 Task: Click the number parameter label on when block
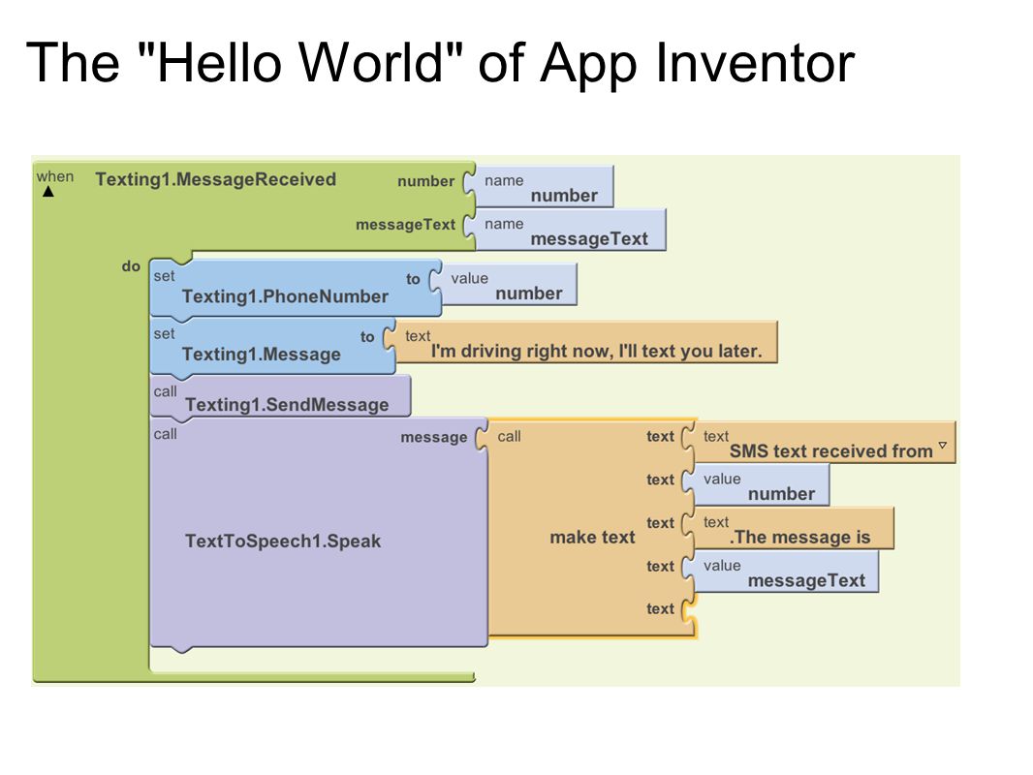(x=425, y=181)
